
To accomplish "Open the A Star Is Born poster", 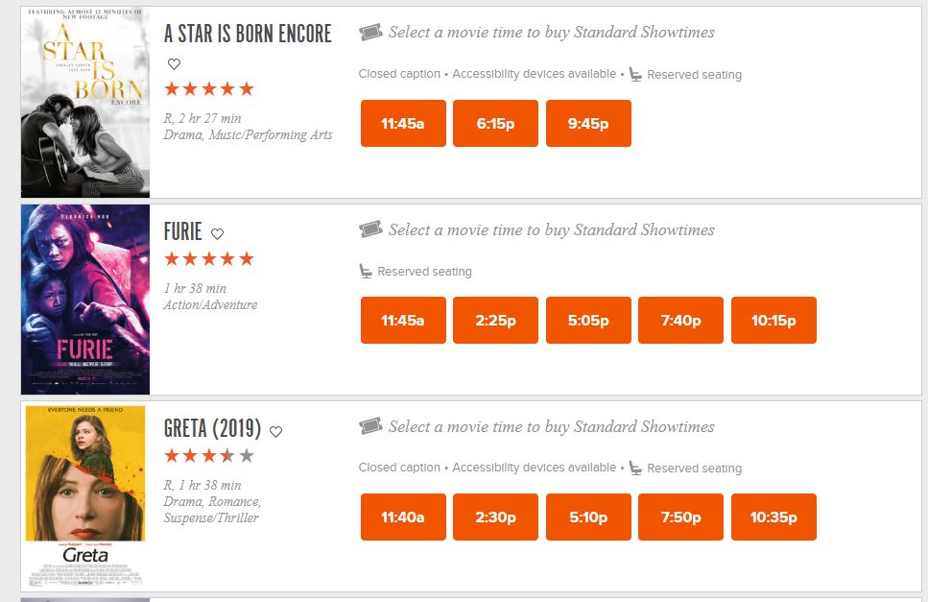I will [85, 103].
